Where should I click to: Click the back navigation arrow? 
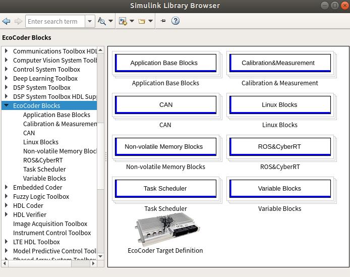6,21
